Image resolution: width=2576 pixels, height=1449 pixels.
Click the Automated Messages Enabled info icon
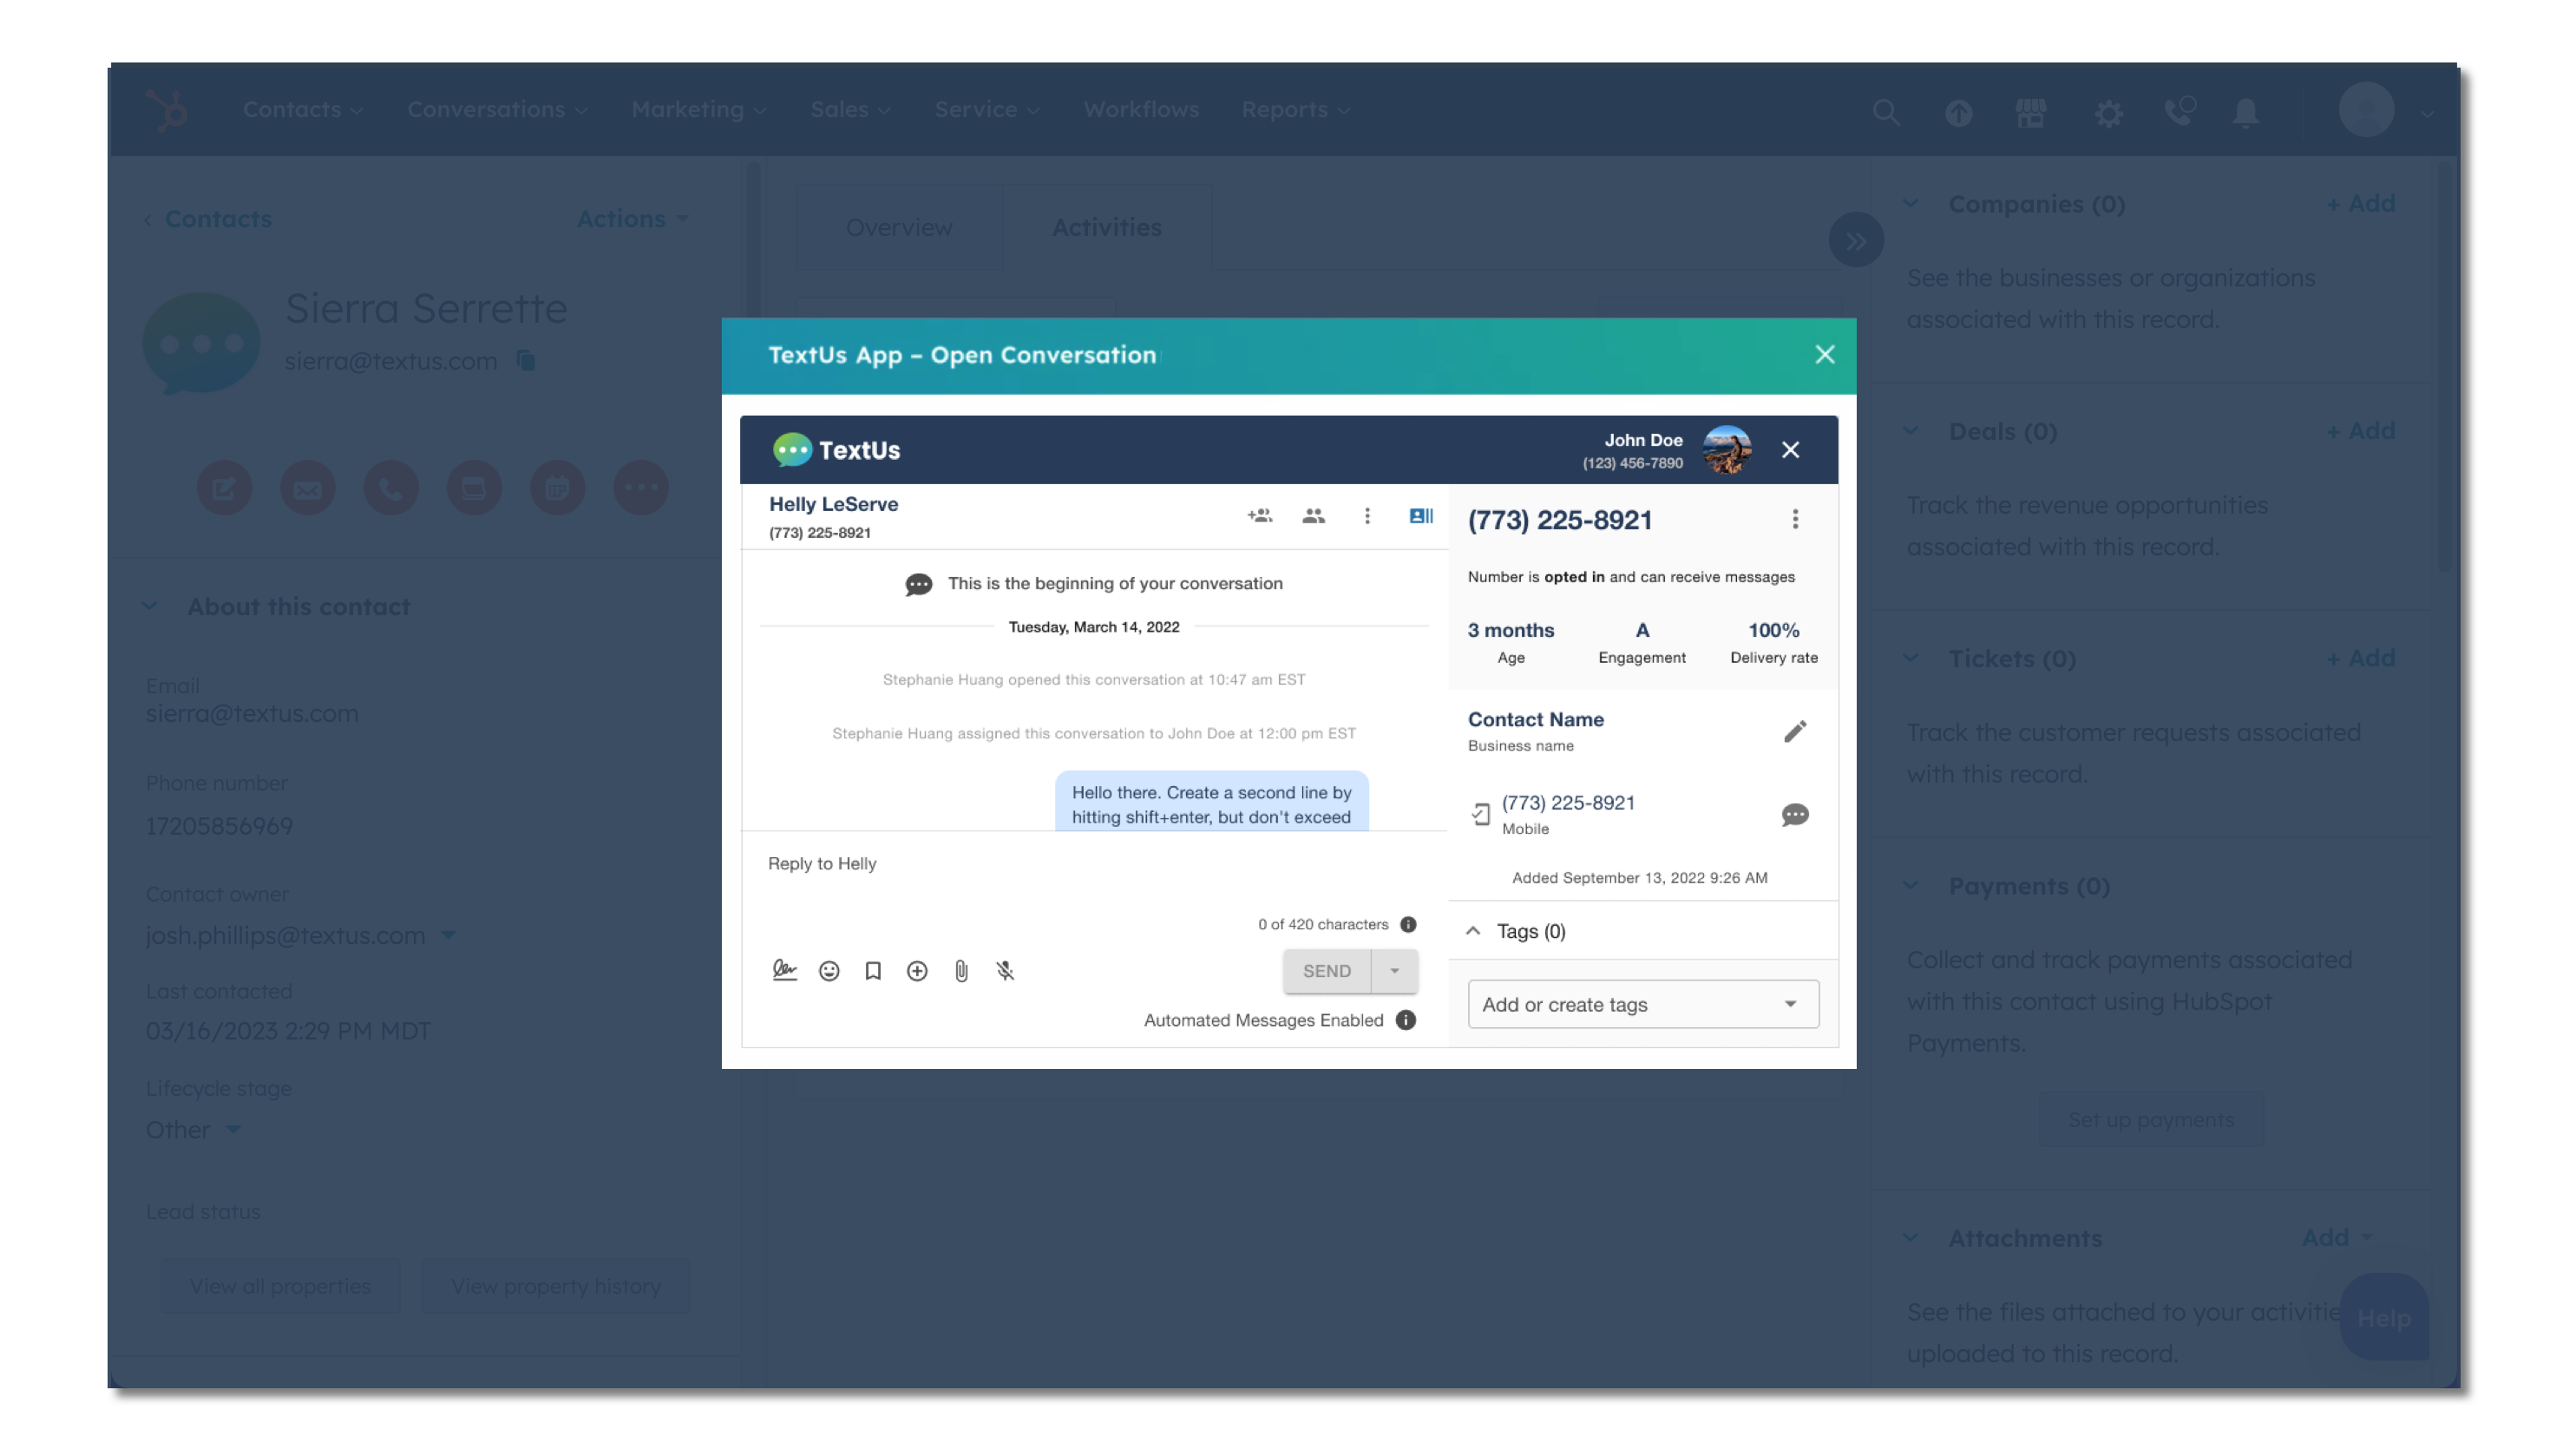(x=1406, y=1020)
